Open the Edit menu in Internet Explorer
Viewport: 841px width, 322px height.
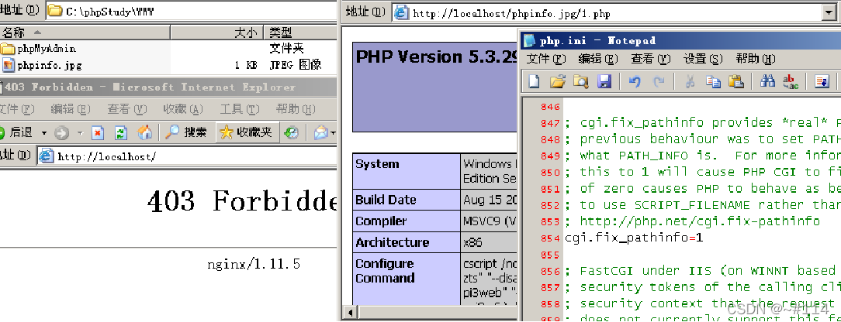point(71,110)
